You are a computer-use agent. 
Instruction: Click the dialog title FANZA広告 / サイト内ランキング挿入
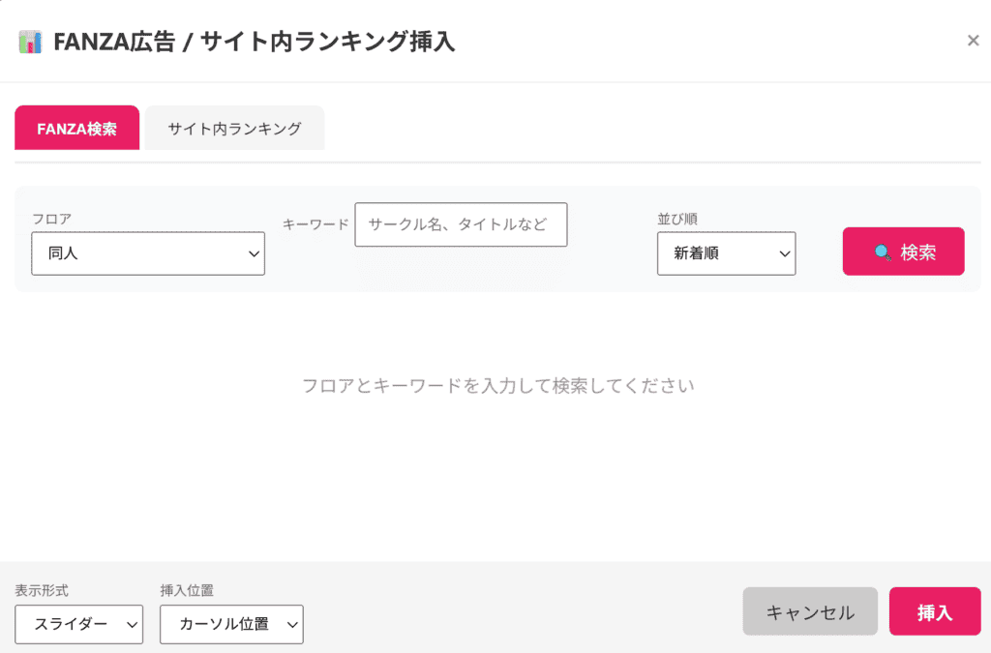pyautogui.click(x=255, y=42)
